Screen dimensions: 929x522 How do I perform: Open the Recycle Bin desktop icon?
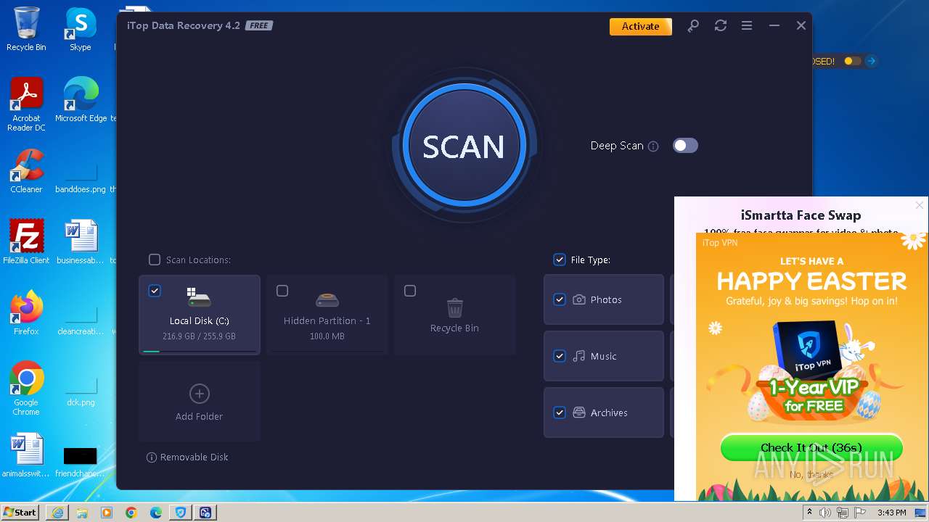click(26, 29)
